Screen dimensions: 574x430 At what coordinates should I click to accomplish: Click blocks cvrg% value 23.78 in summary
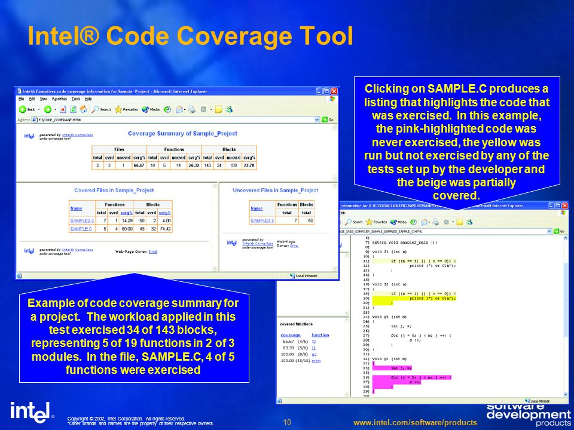249,165
